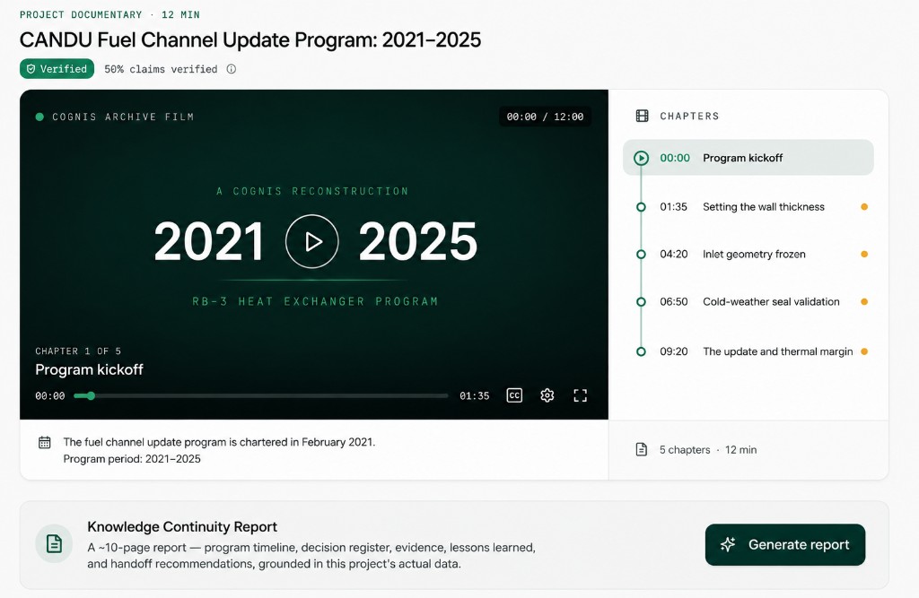Click timeline node for 04:20 chapter
This screenshot has width=919, height=598.
pyautogui.click(x=641, y=255)
